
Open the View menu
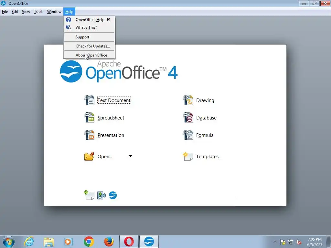point(26,12)
